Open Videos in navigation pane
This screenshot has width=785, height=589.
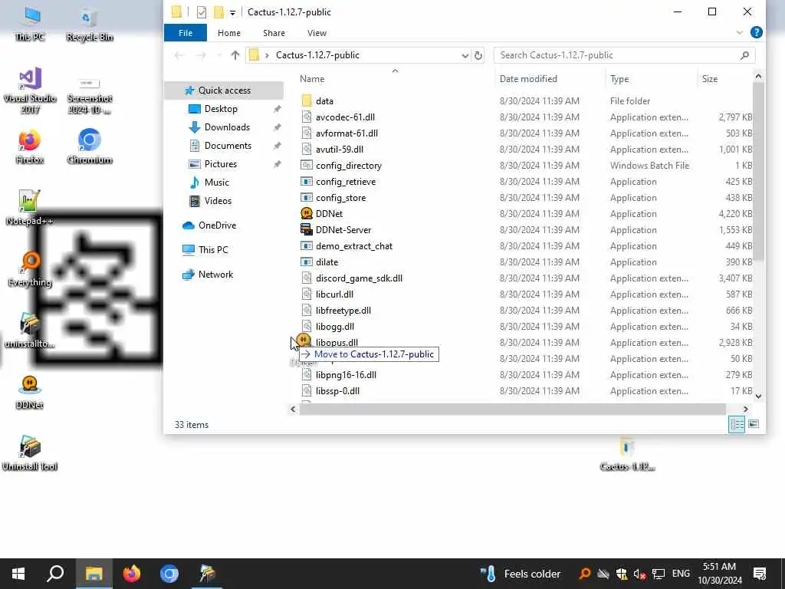(x=218, y=201)
